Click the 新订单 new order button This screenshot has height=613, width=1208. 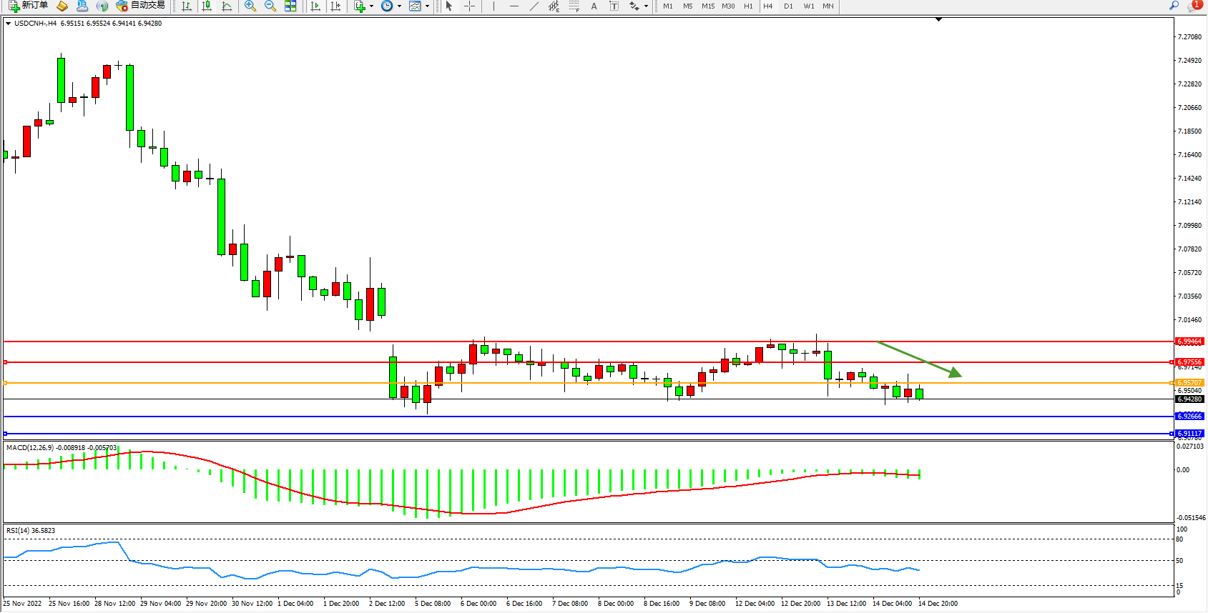coord(29,6)
